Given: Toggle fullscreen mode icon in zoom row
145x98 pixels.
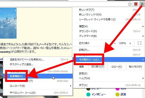Looking at the screenshot, I should [140, 43].
